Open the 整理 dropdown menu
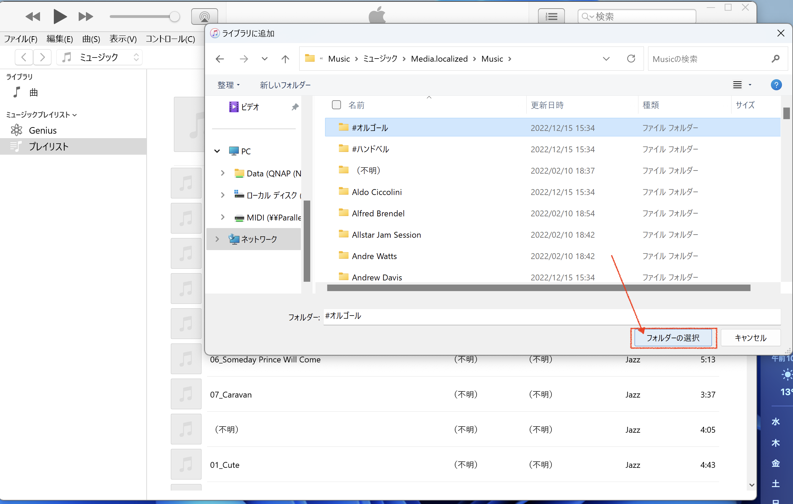793x504 pixels. pos(228,85)
